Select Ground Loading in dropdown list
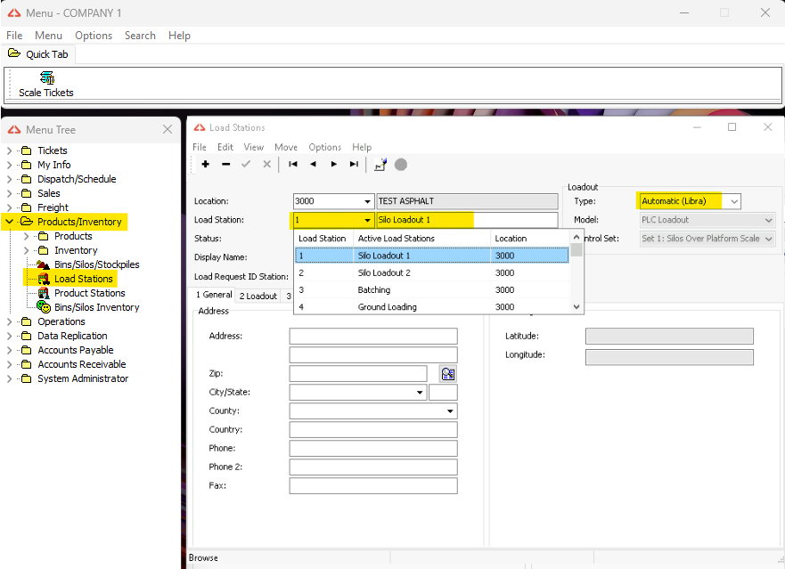 431,307
